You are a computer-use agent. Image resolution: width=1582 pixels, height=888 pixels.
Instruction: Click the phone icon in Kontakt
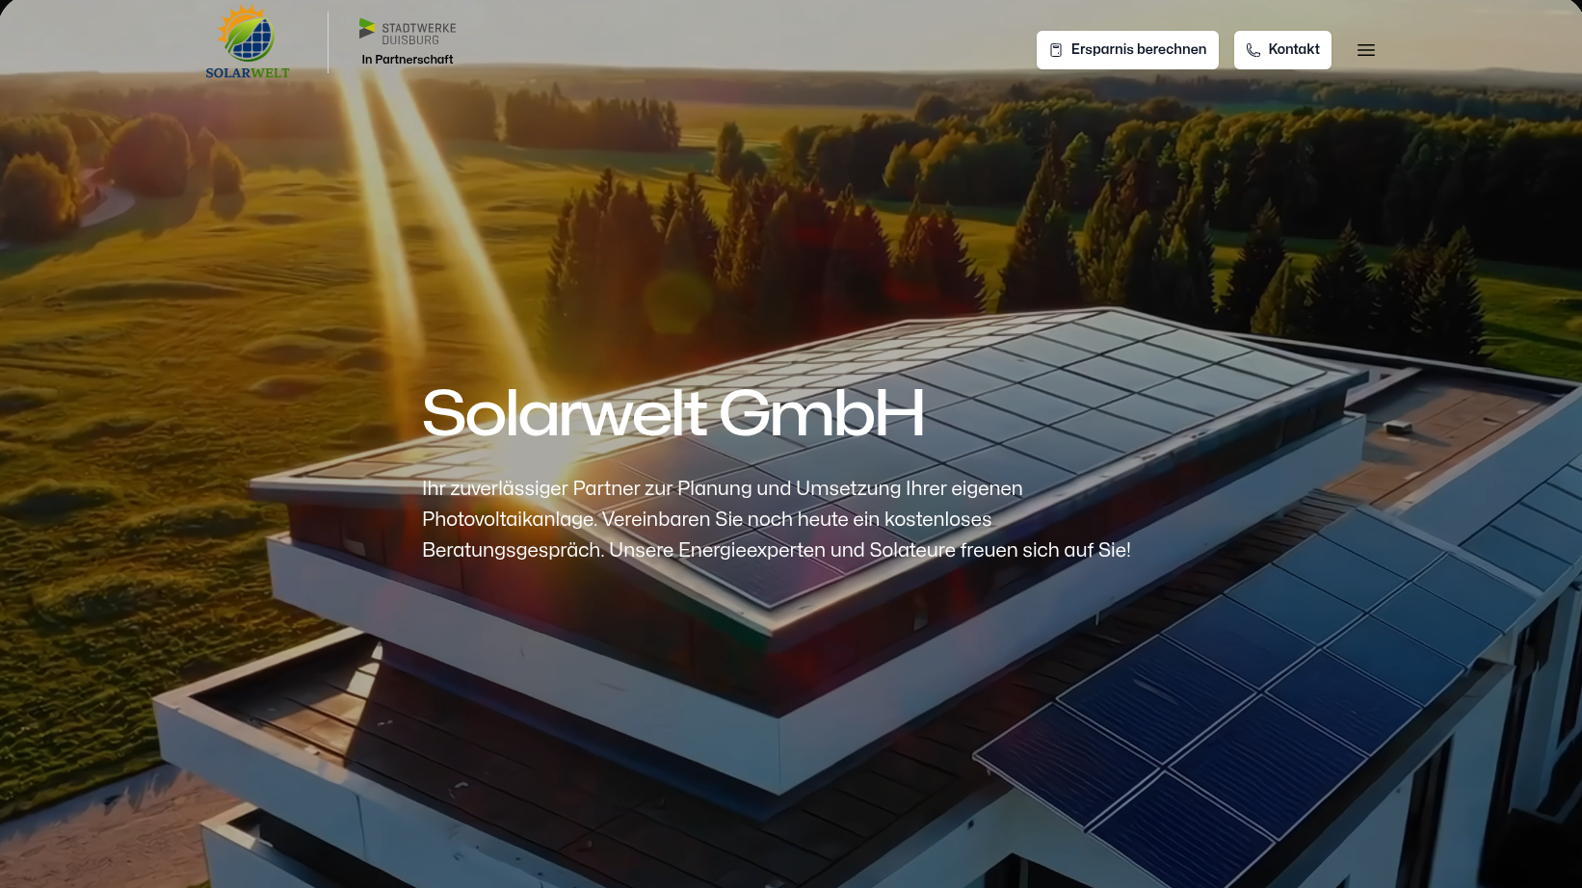[x=1252, y=50]
